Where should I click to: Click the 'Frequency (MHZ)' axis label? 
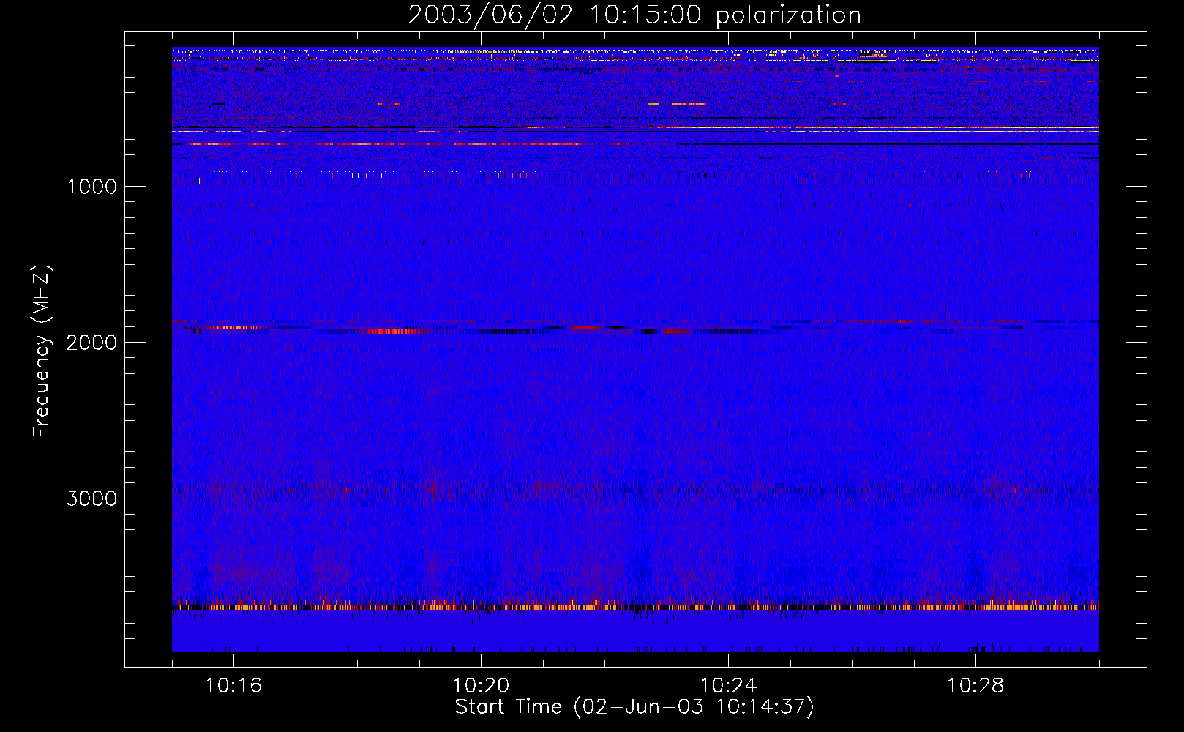click(x=42, y=351)
